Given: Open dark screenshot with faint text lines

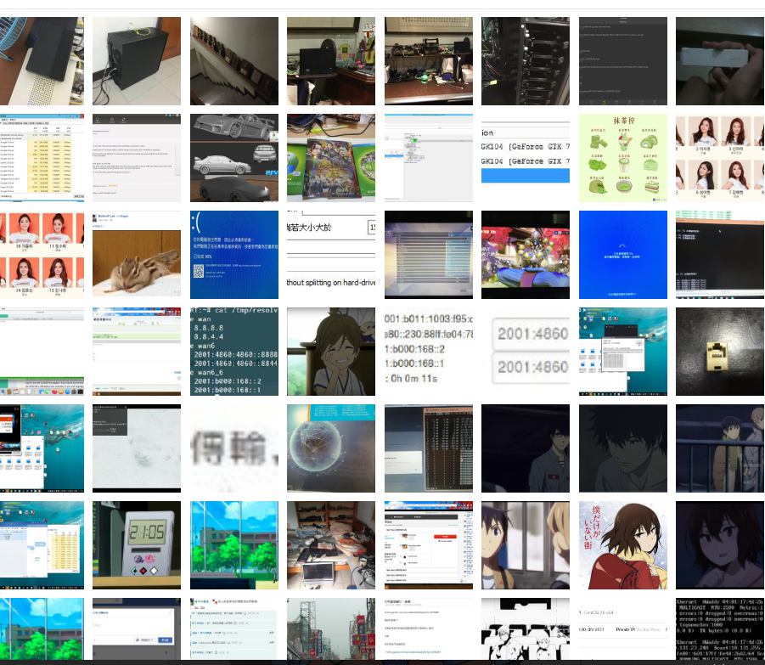Looking at the screenshot, I should click(x=623, y=61).
